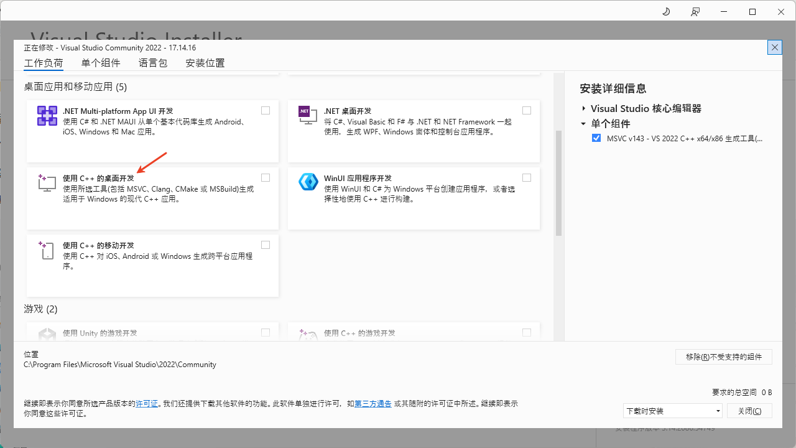The height and width of the screenshot is (448, 796).
Task: Check the WinUI 应用程序开发 checkbox
Action: (x=527, y=178)
